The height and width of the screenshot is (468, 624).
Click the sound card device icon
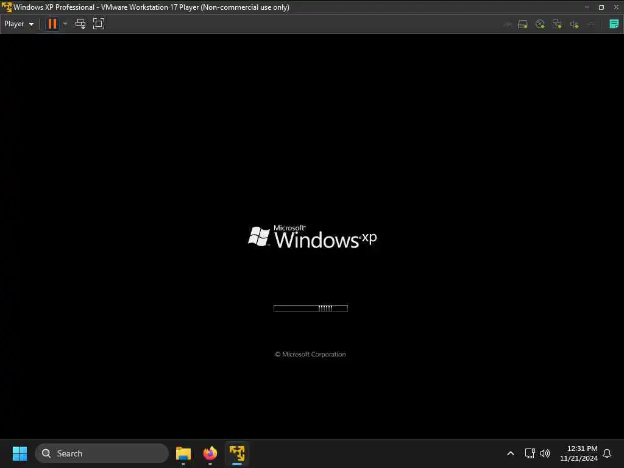[x=574, y=24]
